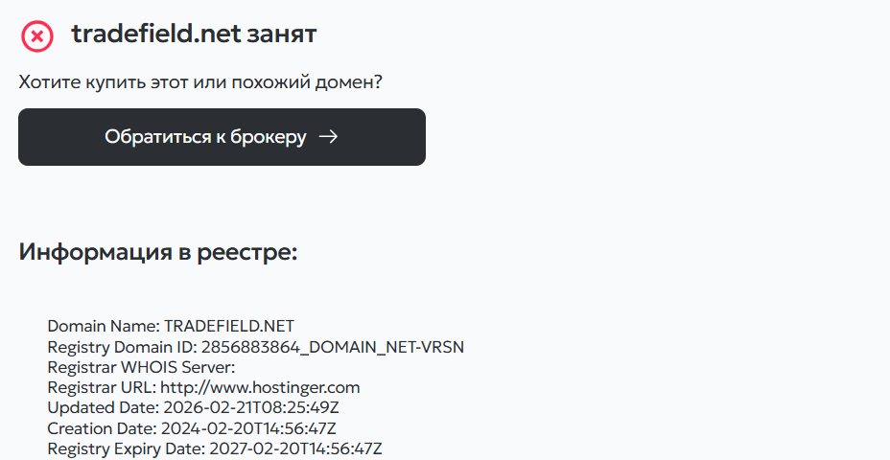
Task: Click the arrow icon on the broker button
Action: click(x=328, y=137)
